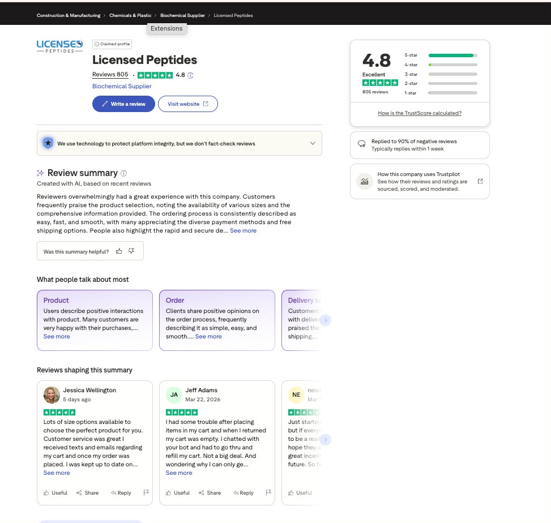Share Jeff Adams's review
The image size is (551, 523).
click(x=210, y=493)
